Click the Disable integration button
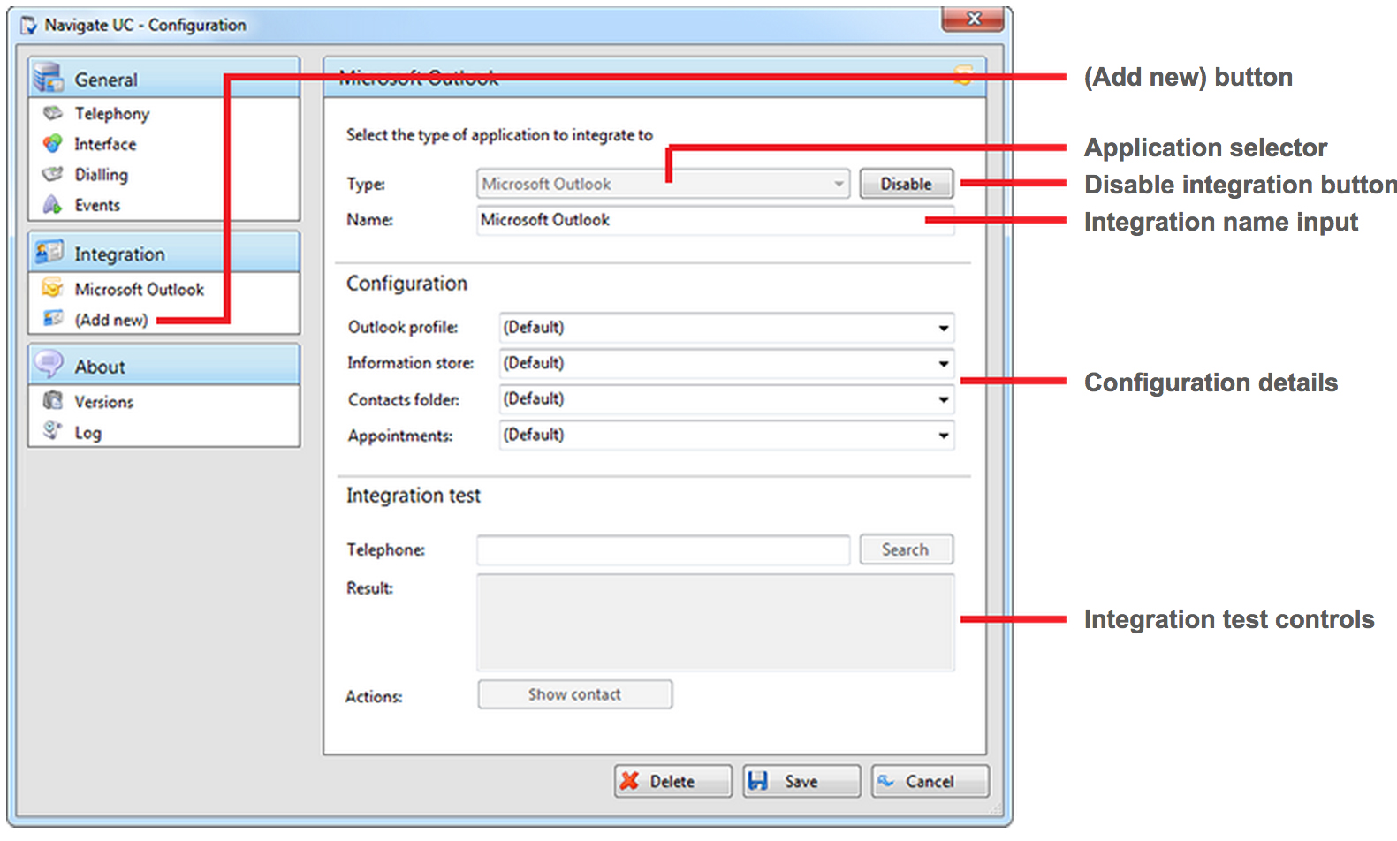This screenshot has height=841, width=1397. pos(906,184)
